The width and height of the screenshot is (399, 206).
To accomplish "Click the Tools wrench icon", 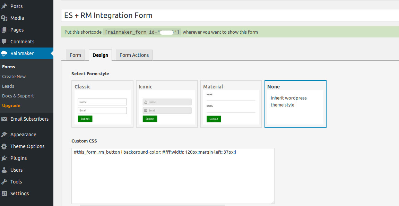I will [4, 182].
